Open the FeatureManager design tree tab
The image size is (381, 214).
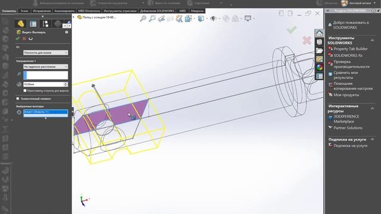[20, 24]
